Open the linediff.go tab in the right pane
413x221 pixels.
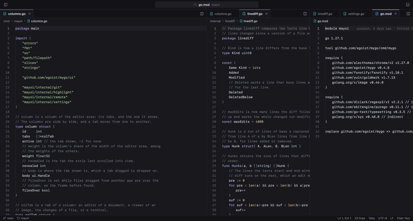point(325,14)
